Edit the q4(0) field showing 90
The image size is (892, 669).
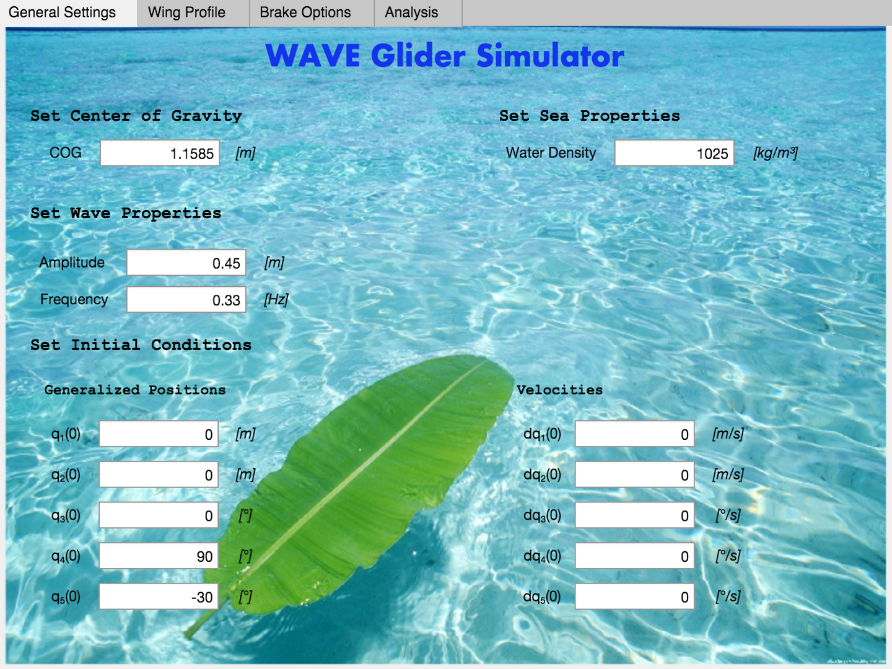(x=159, y=556)
